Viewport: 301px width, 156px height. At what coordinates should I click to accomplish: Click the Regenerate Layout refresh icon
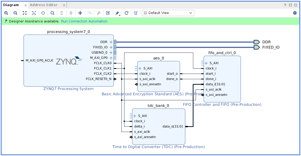click(127, 13)
